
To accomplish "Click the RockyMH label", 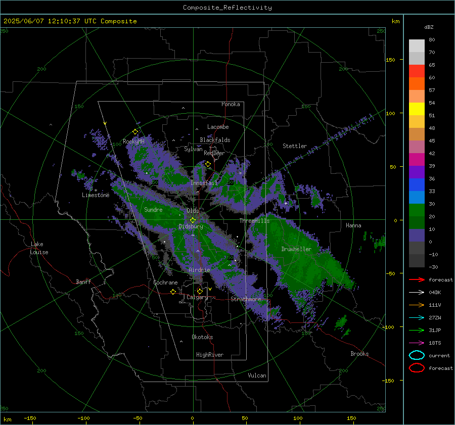I will [x=133, y=141].
